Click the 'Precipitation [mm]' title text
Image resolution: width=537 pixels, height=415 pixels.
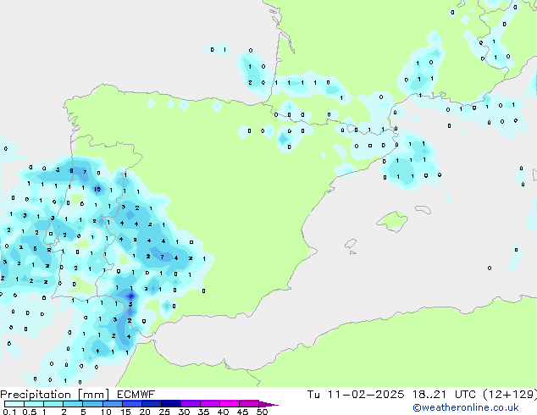coord(54,395)
